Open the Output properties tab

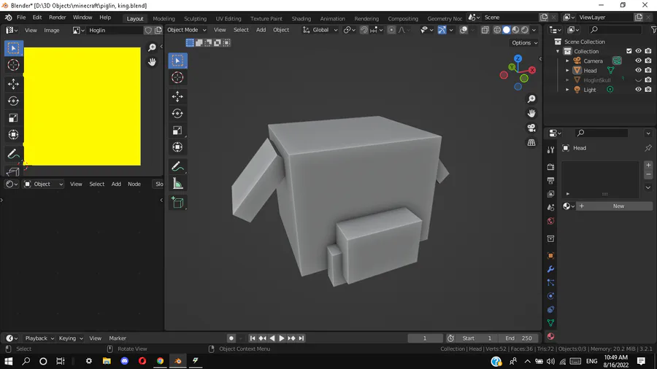tap(550, 180)
